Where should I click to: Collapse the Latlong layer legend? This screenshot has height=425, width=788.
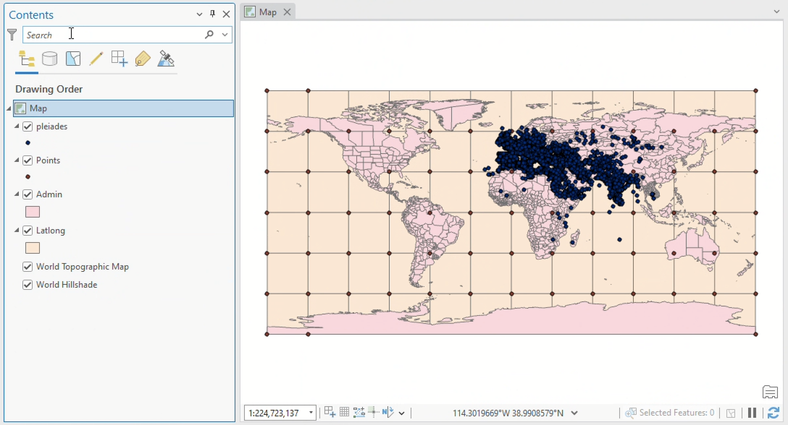tap(17, 230)
